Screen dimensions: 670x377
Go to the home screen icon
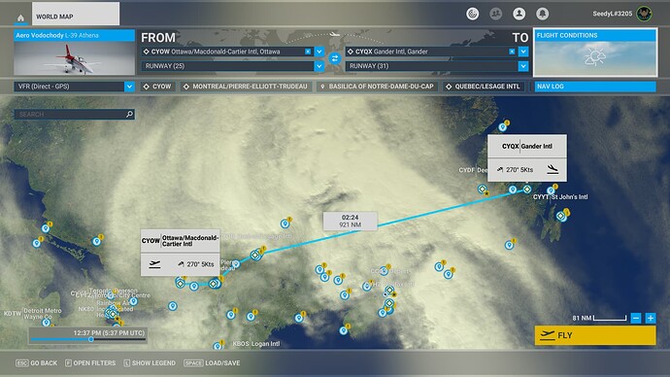pos(20,17)
